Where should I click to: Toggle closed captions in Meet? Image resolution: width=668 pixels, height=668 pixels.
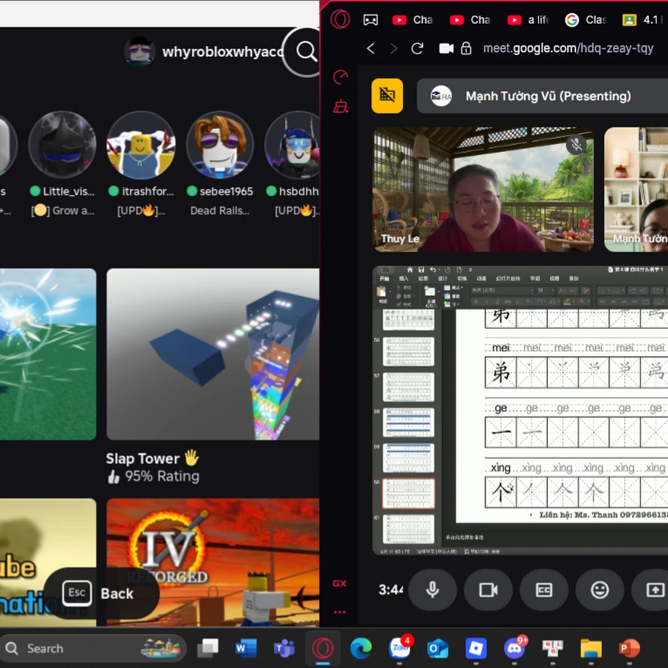click(544, 590)
